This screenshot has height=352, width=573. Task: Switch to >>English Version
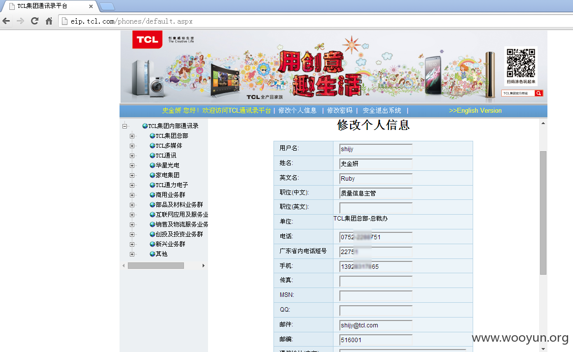[x=475, y=110]
